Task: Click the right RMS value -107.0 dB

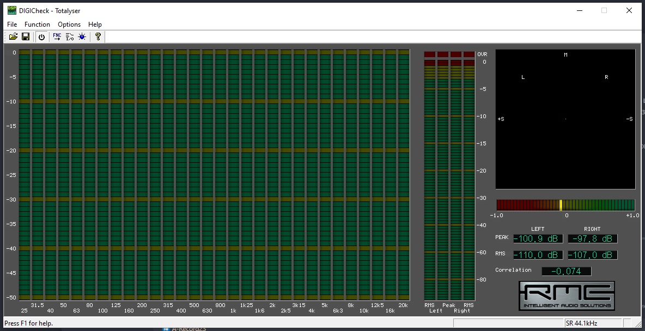Action: click(x=593, y=255)
